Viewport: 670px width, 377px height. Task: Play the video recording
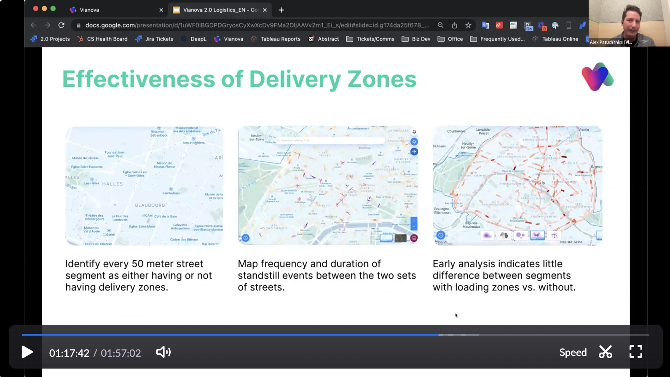[27, 352]
